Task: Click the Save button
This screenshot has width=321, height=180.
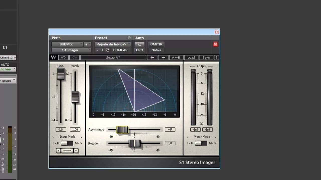Action: (x=206, y=57)
